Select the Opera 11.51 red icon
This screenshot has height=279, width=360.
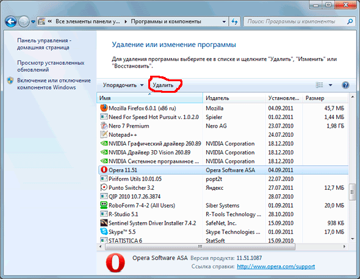click(104, 170)
